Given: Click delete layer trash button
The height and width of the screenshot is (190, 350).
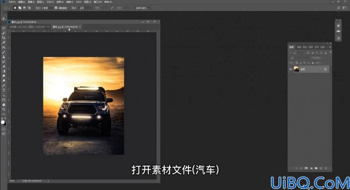Looking at the screenshot, I should click(326, 168).
